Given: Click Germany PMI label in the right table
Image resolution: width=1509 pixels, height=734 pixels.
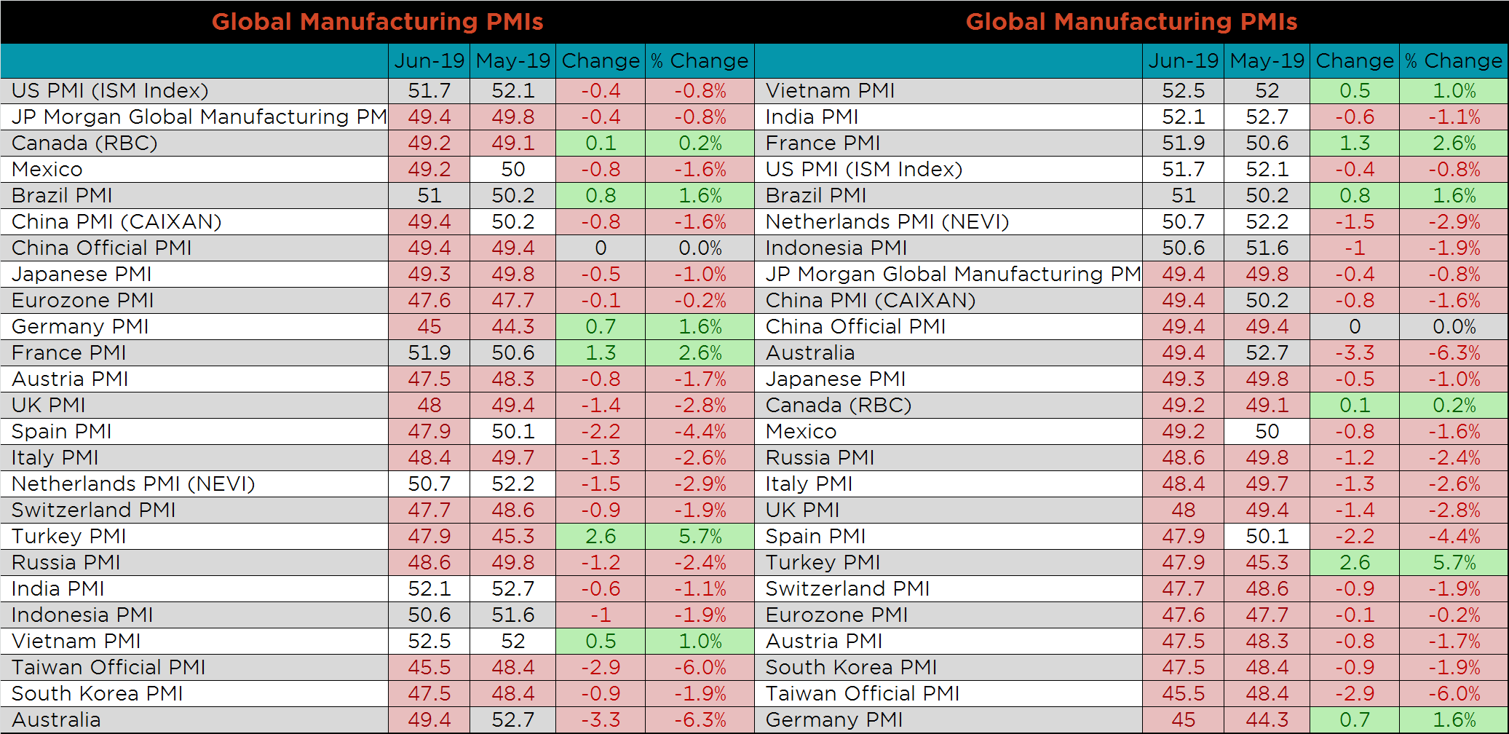Looking at the screenshot, I should (833, 720).
